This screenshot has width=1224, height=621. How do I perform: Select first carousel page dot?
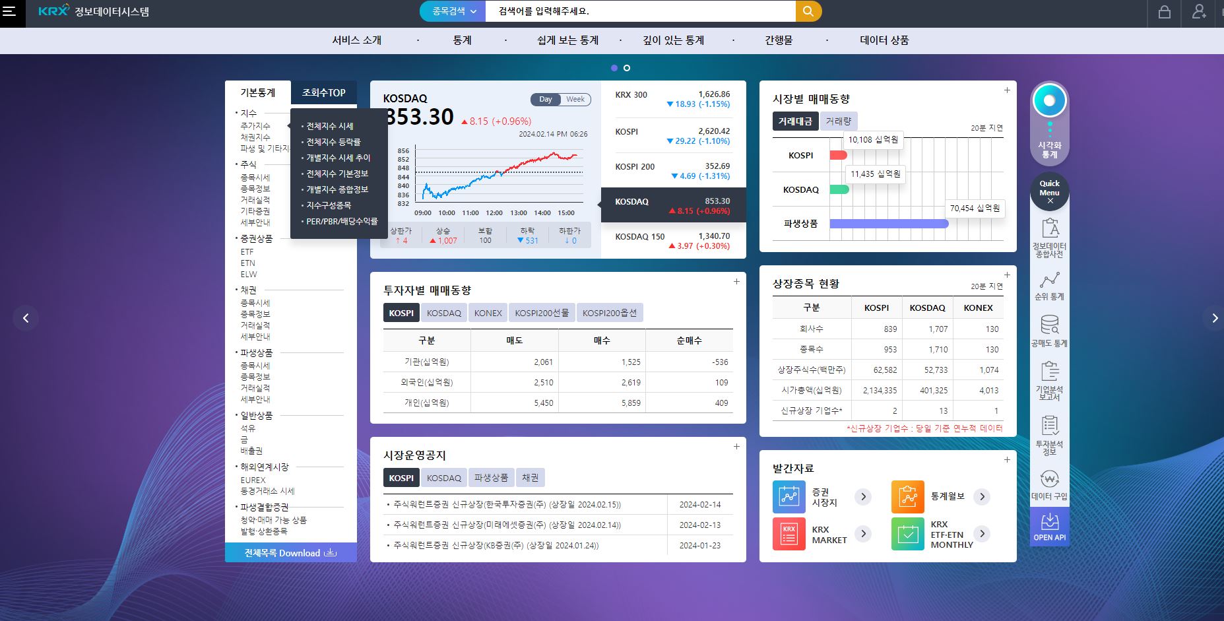pyautogui.click(x=614, y=68)
